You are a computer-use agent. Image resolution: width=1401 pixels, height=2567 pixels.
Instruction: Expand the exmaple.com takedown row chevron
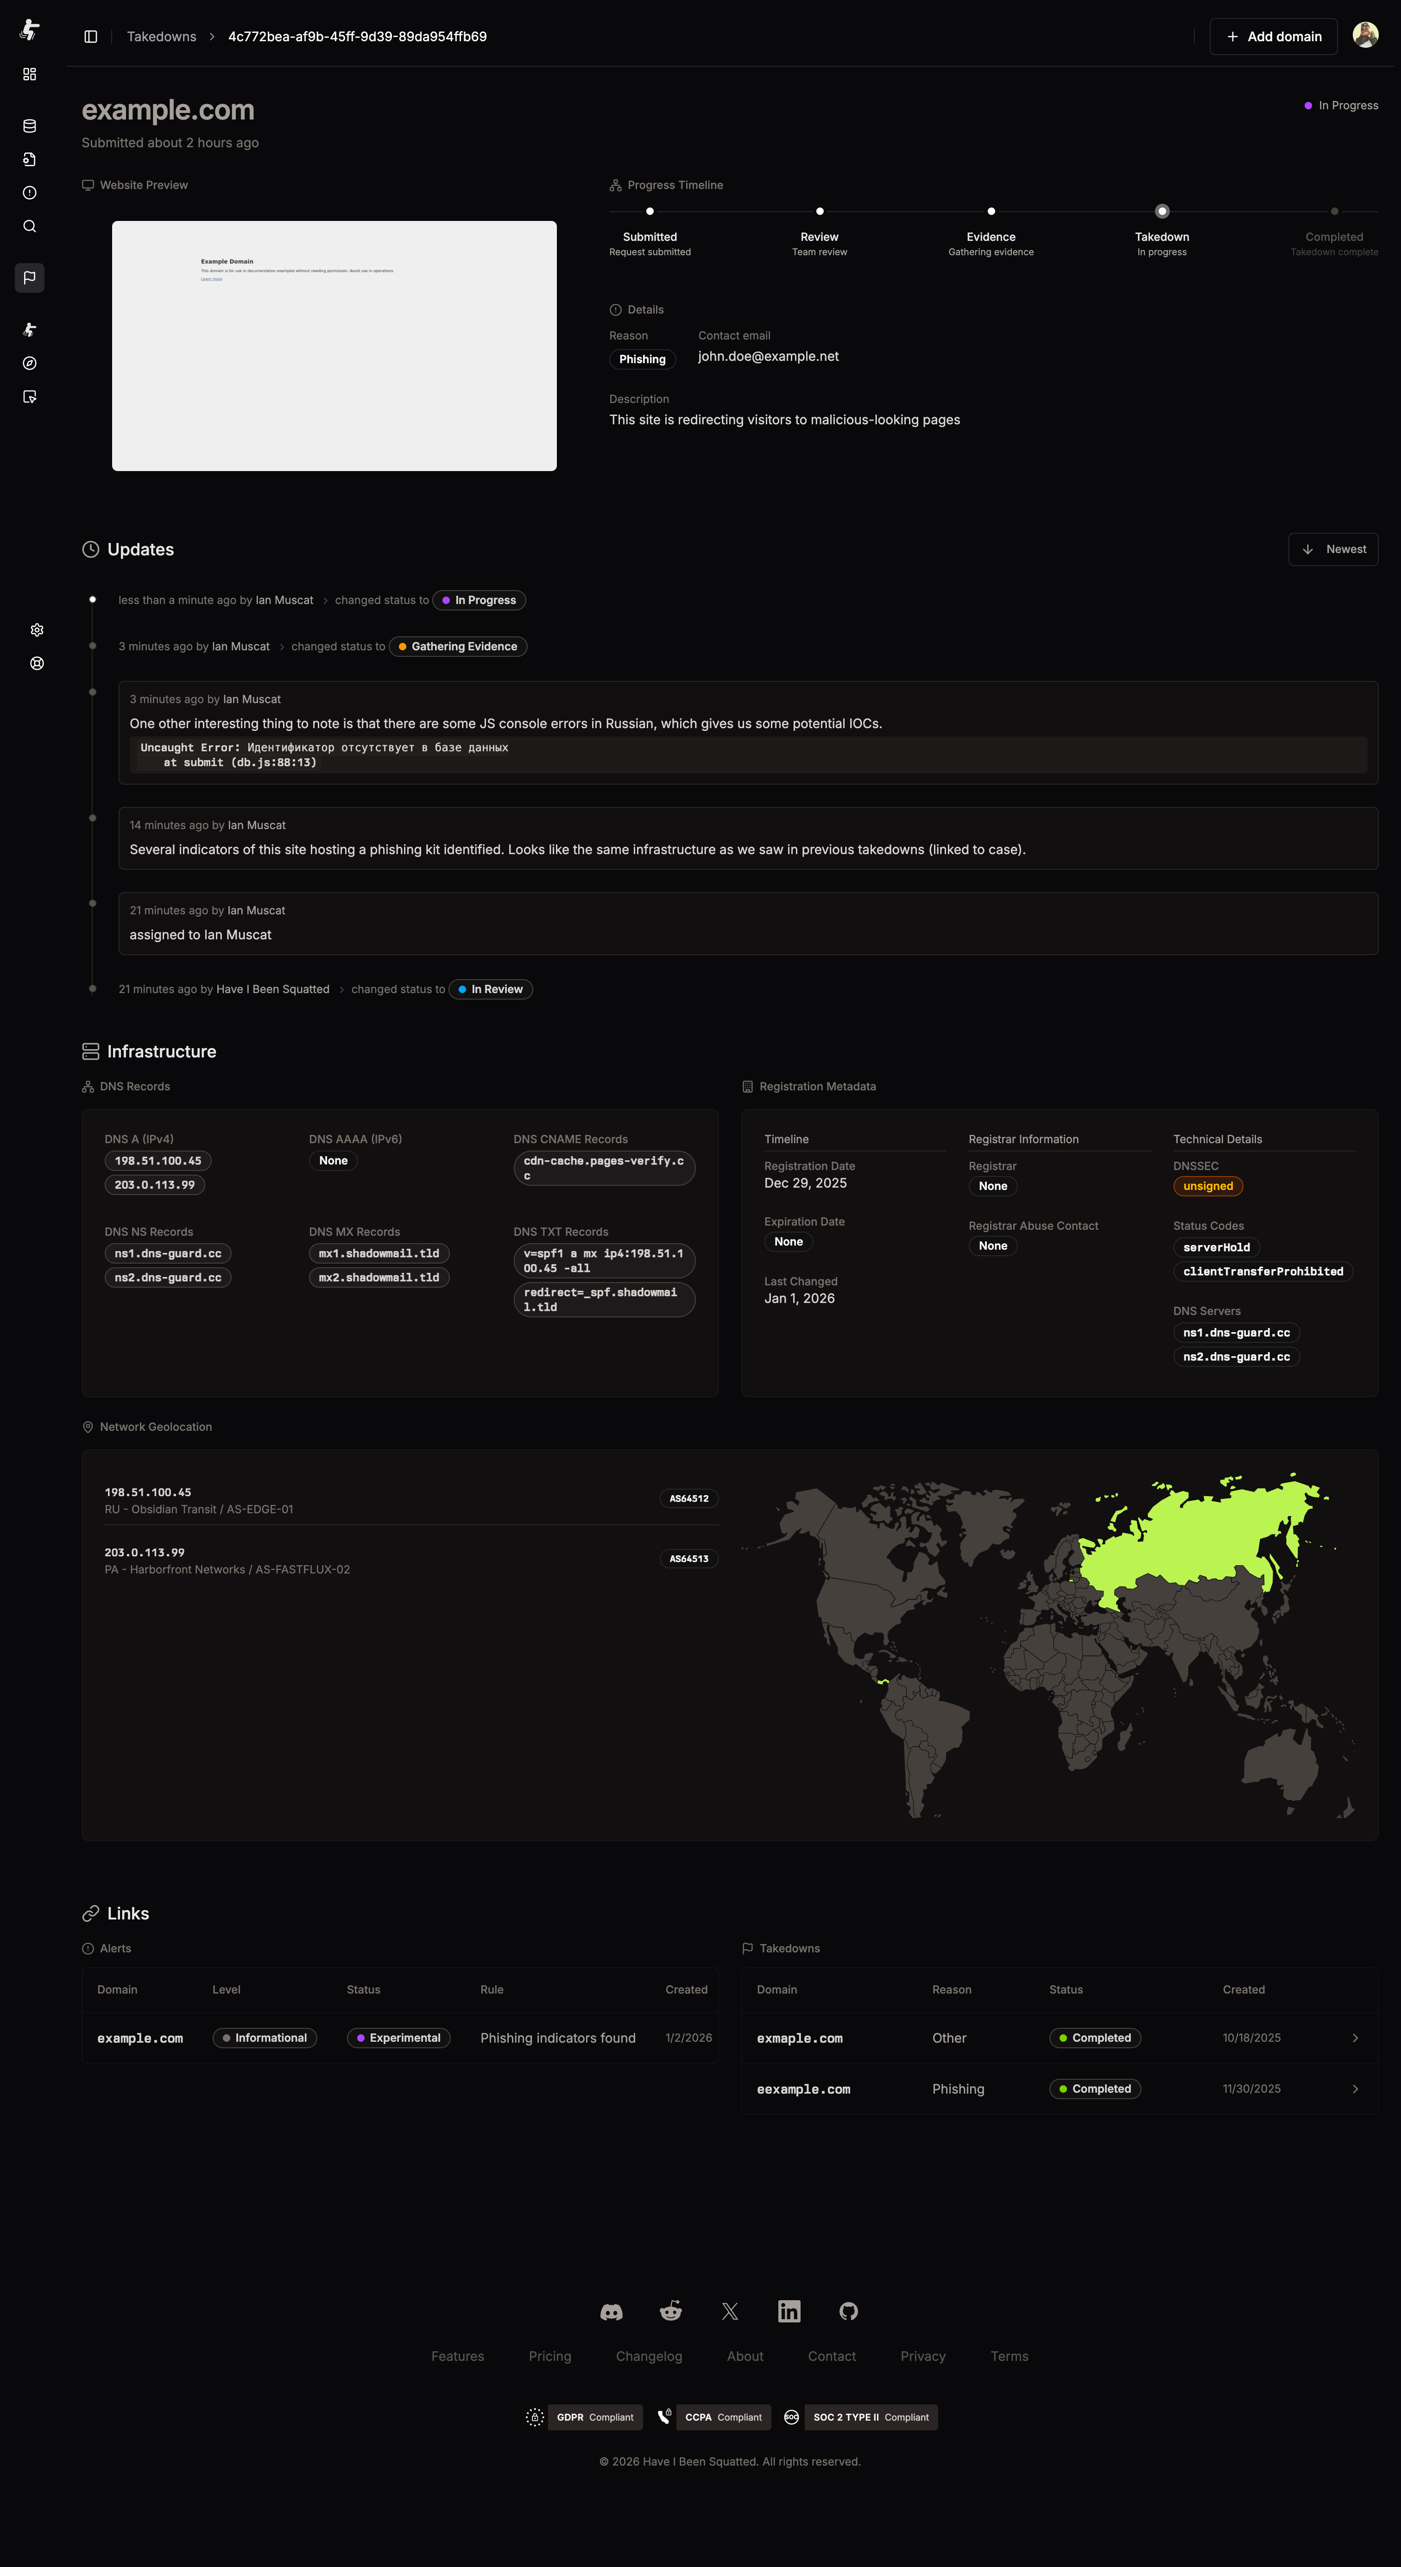pyautogui.click(x=1354, y=2038)
